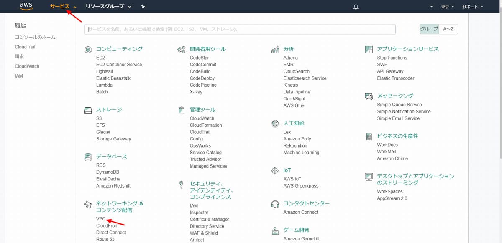Image resolution: width=502 pixels, height=243 pixels.
Task: Expand the account dropdown caret near the bell
Action: tap(432, 6)
